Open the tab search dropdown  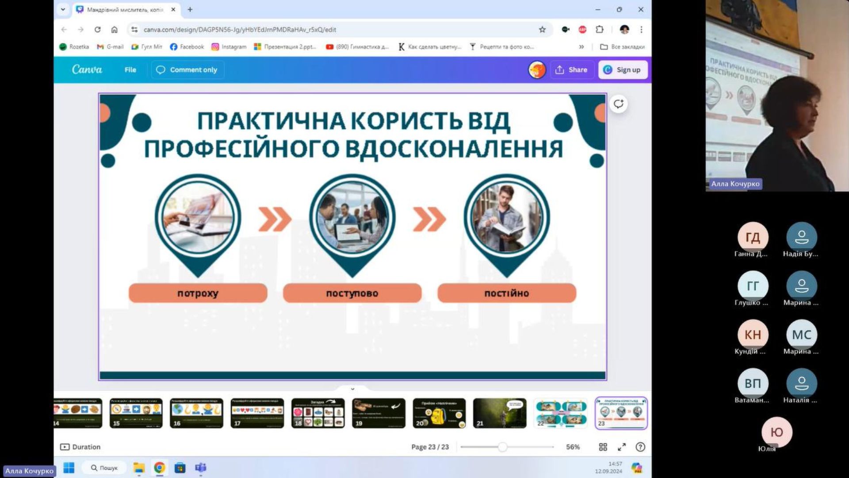point(63,9)
